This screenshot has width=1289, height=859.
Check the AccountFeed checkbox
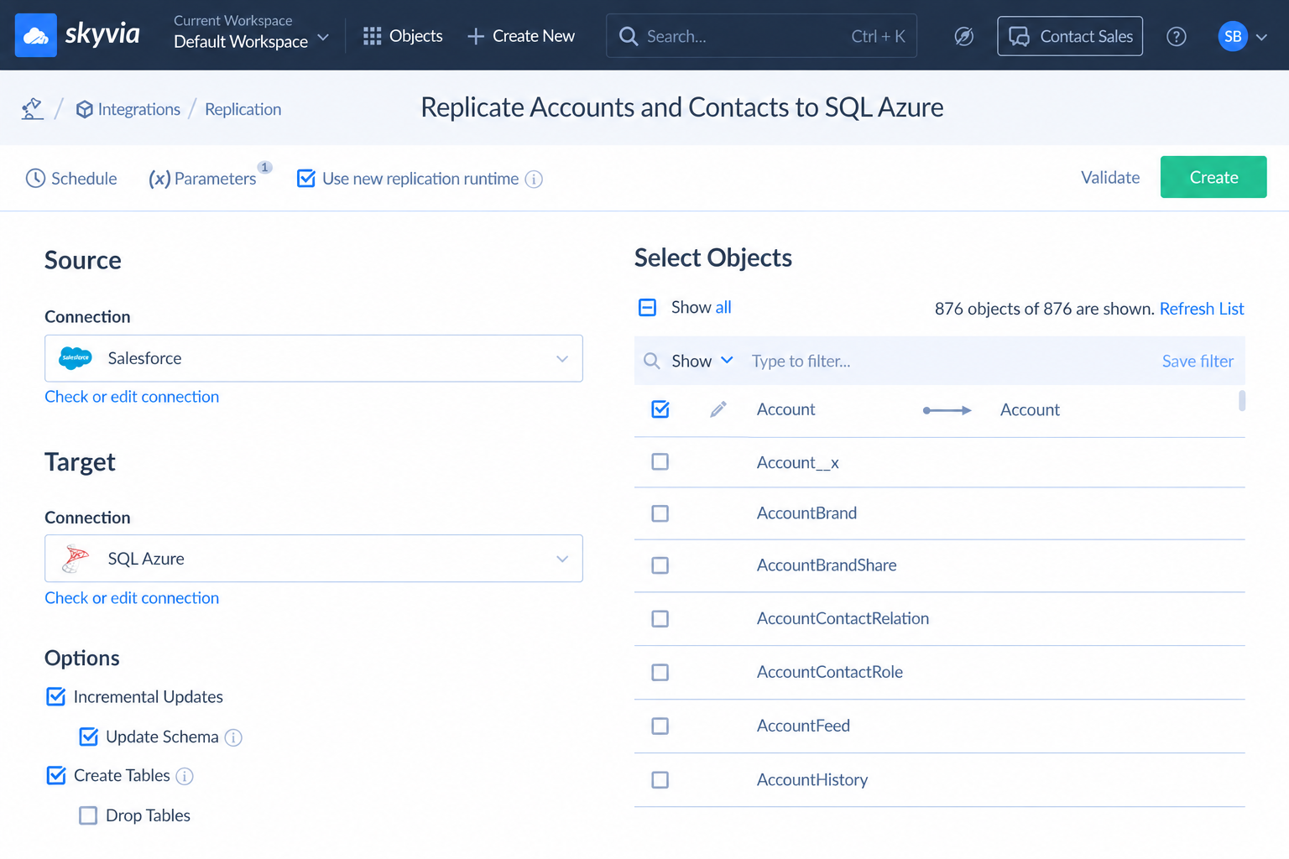660,726
